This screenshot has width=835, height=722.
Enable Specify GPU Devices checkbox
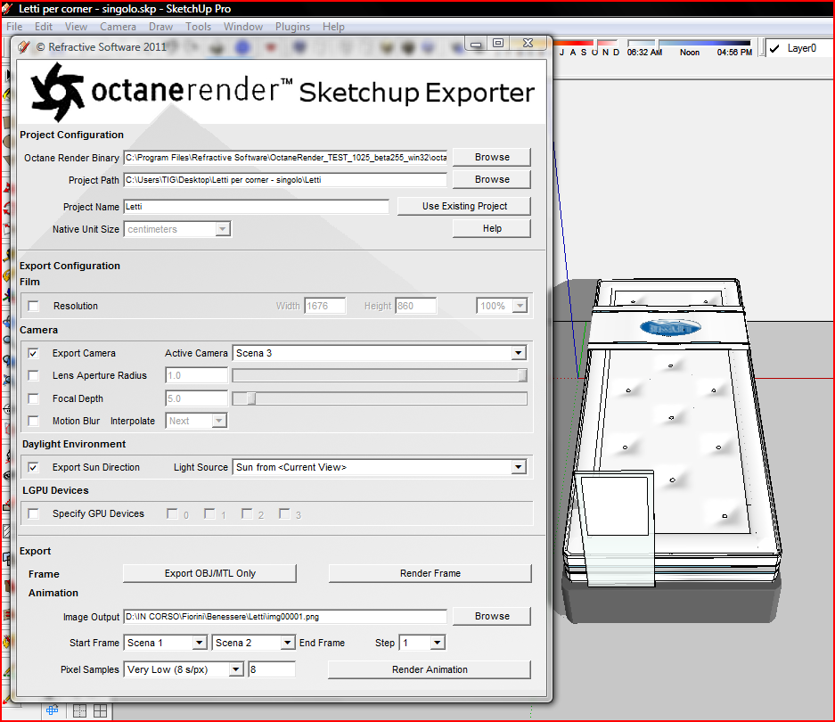[34, 513]
